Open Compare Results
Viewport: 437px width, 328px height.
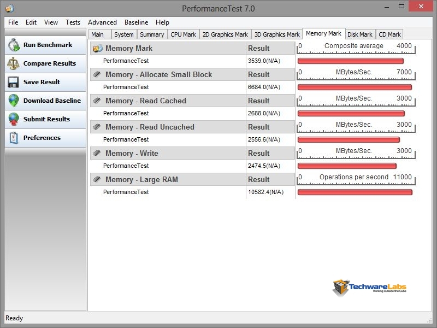[45, 63]
